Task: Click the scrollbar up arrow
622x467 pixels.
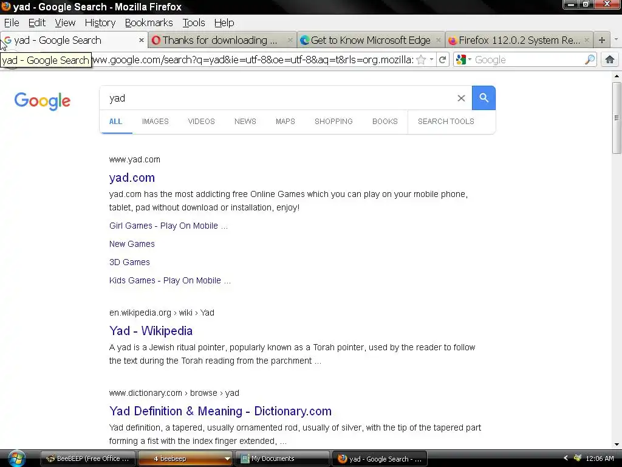Action: click(x=617, y=76)
